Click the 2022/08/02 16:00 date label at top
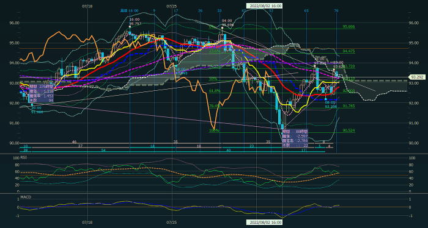This screenshot has height=228, width=428. [264, 5]
